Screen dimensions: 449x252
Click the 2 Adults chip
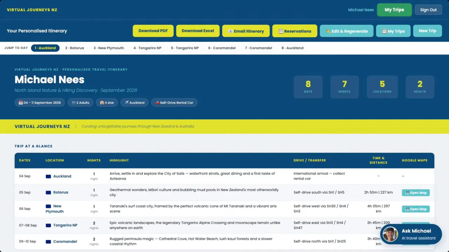80,103
